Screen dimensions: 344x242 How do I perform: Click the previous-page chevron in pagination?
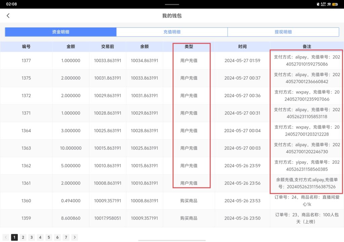coord(6,237)
